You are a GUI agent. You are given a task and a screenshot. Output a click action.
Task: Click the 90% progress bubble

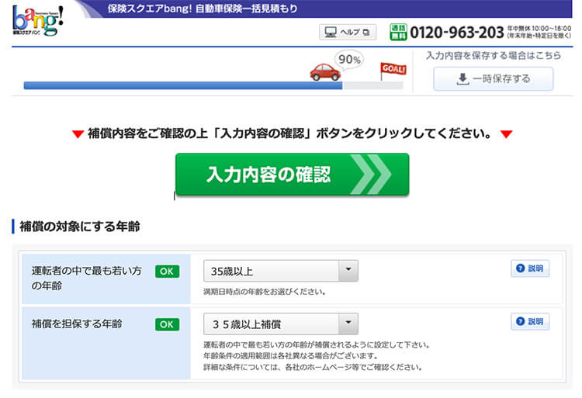coord(349,59)
